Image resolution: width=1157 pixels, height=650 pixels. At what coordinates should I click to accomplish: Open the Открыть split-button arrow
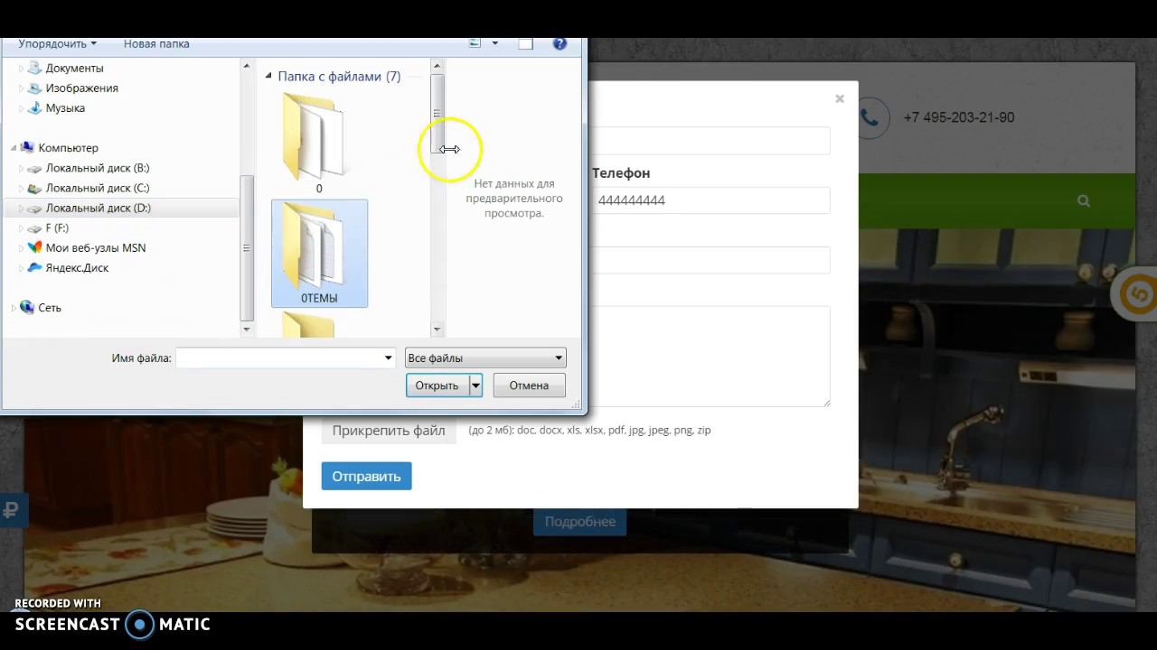tap(475, 385)
